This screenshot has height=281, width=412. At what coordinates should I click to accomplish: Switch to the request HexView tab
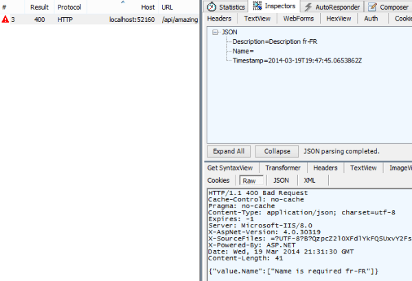click(x=339, y=19)
